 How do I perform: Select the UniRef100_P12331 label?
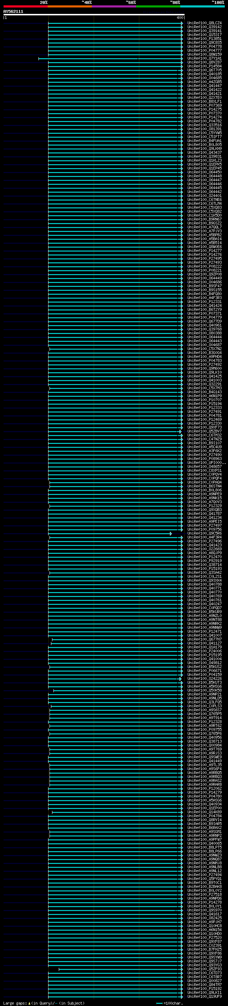(204, 302)
